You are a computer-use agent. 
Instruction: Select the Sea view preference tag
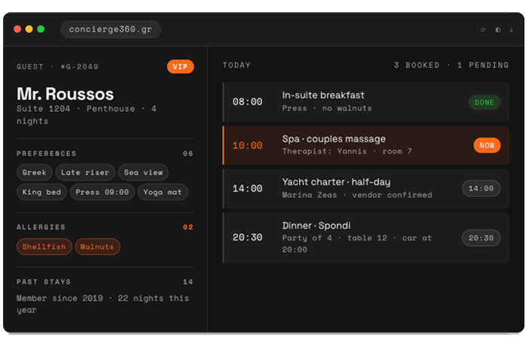click(x=143, y=172)
